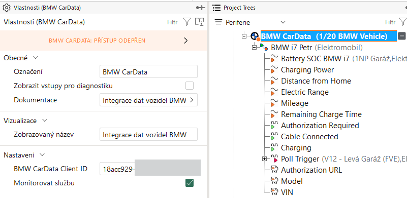
Task: Click the analog icon of Distance from Home
Action: click(x=274, y=81)
